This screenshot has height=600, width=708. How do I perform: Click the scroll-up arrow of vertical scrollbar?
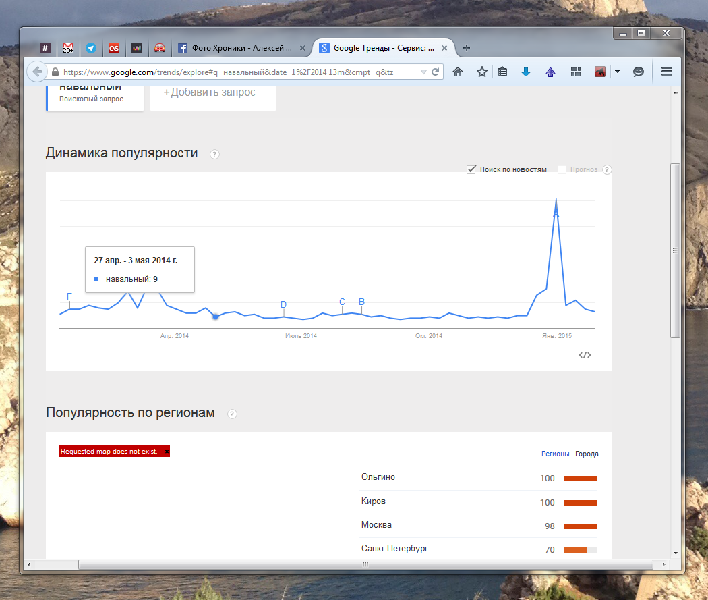pyautogui.click(x=676, y=92)
